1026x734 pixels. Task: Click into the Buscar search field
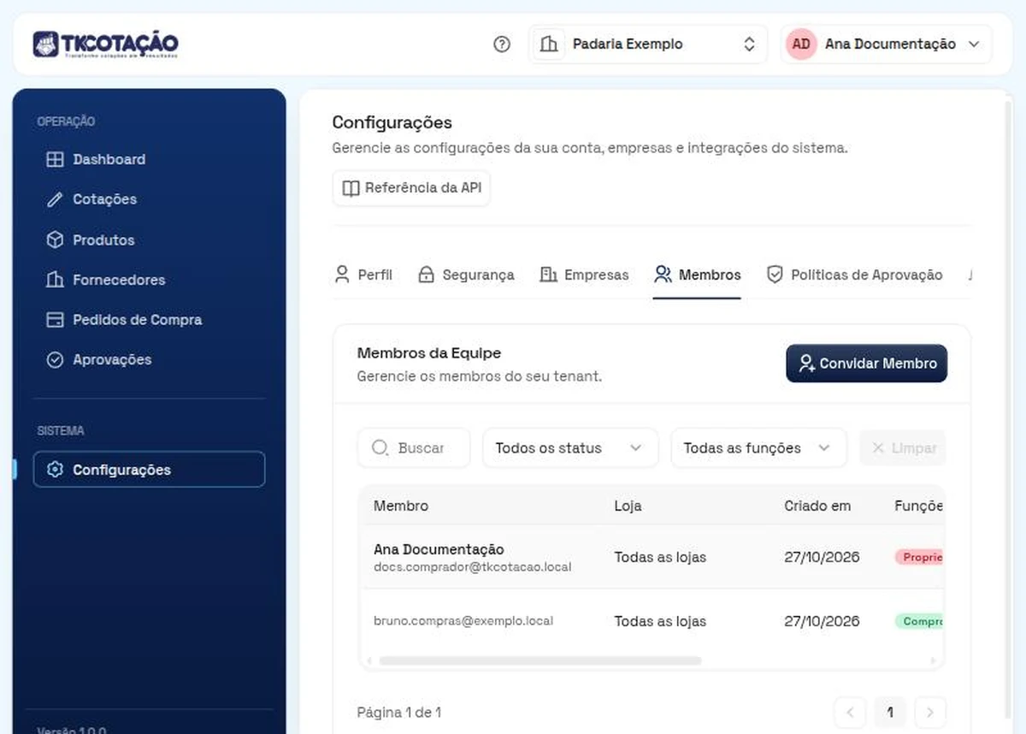click(414, 447)
